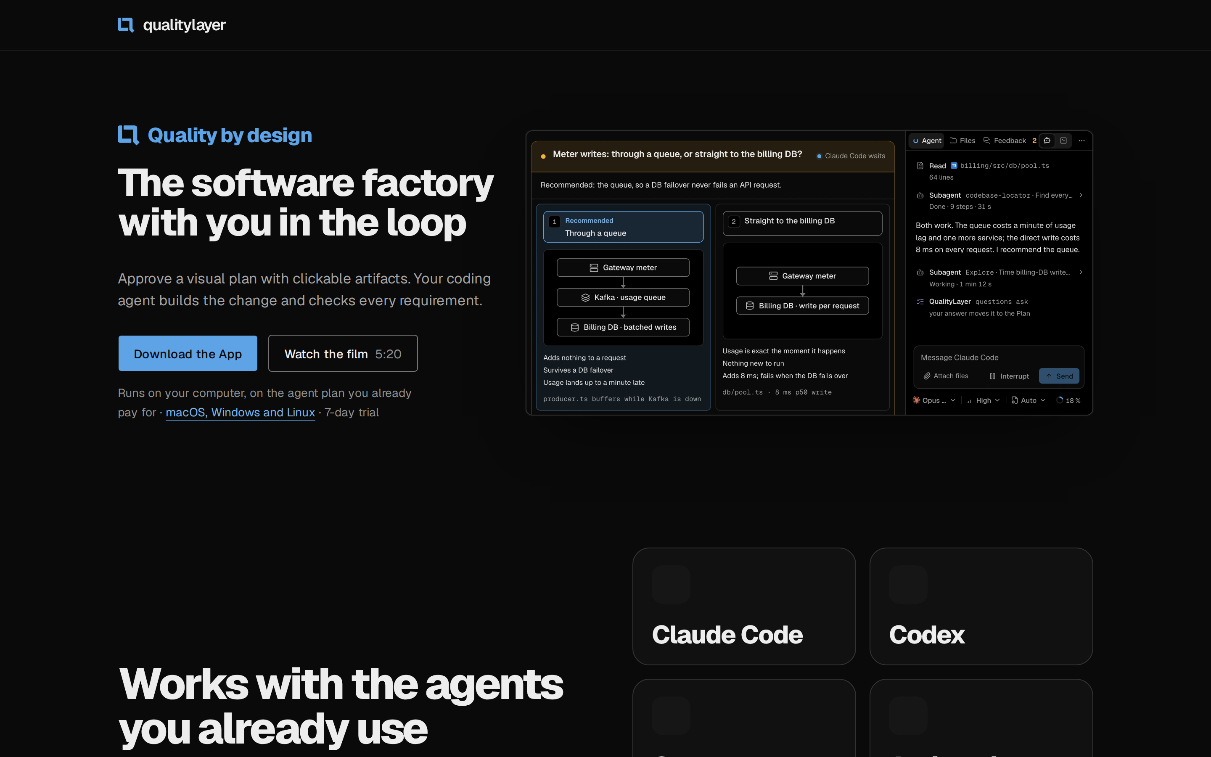This screenshot has height=757, width=1211.
Task: Click the Claude Code waits status
Action: (x=851, y=156)
